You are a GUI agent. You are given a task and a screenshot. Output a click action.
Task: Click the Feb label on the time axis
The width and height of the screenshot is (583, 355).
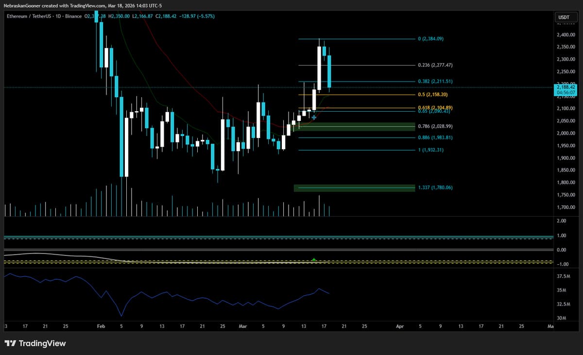pos(101,326)
